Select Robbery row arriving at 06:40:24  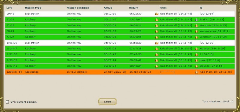click(120, 66)
